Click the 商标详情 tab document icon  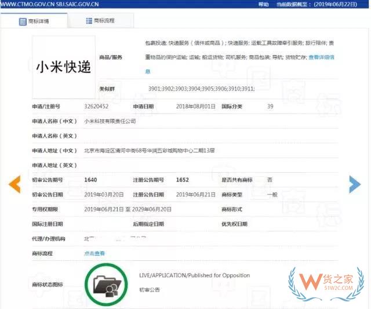23,21
